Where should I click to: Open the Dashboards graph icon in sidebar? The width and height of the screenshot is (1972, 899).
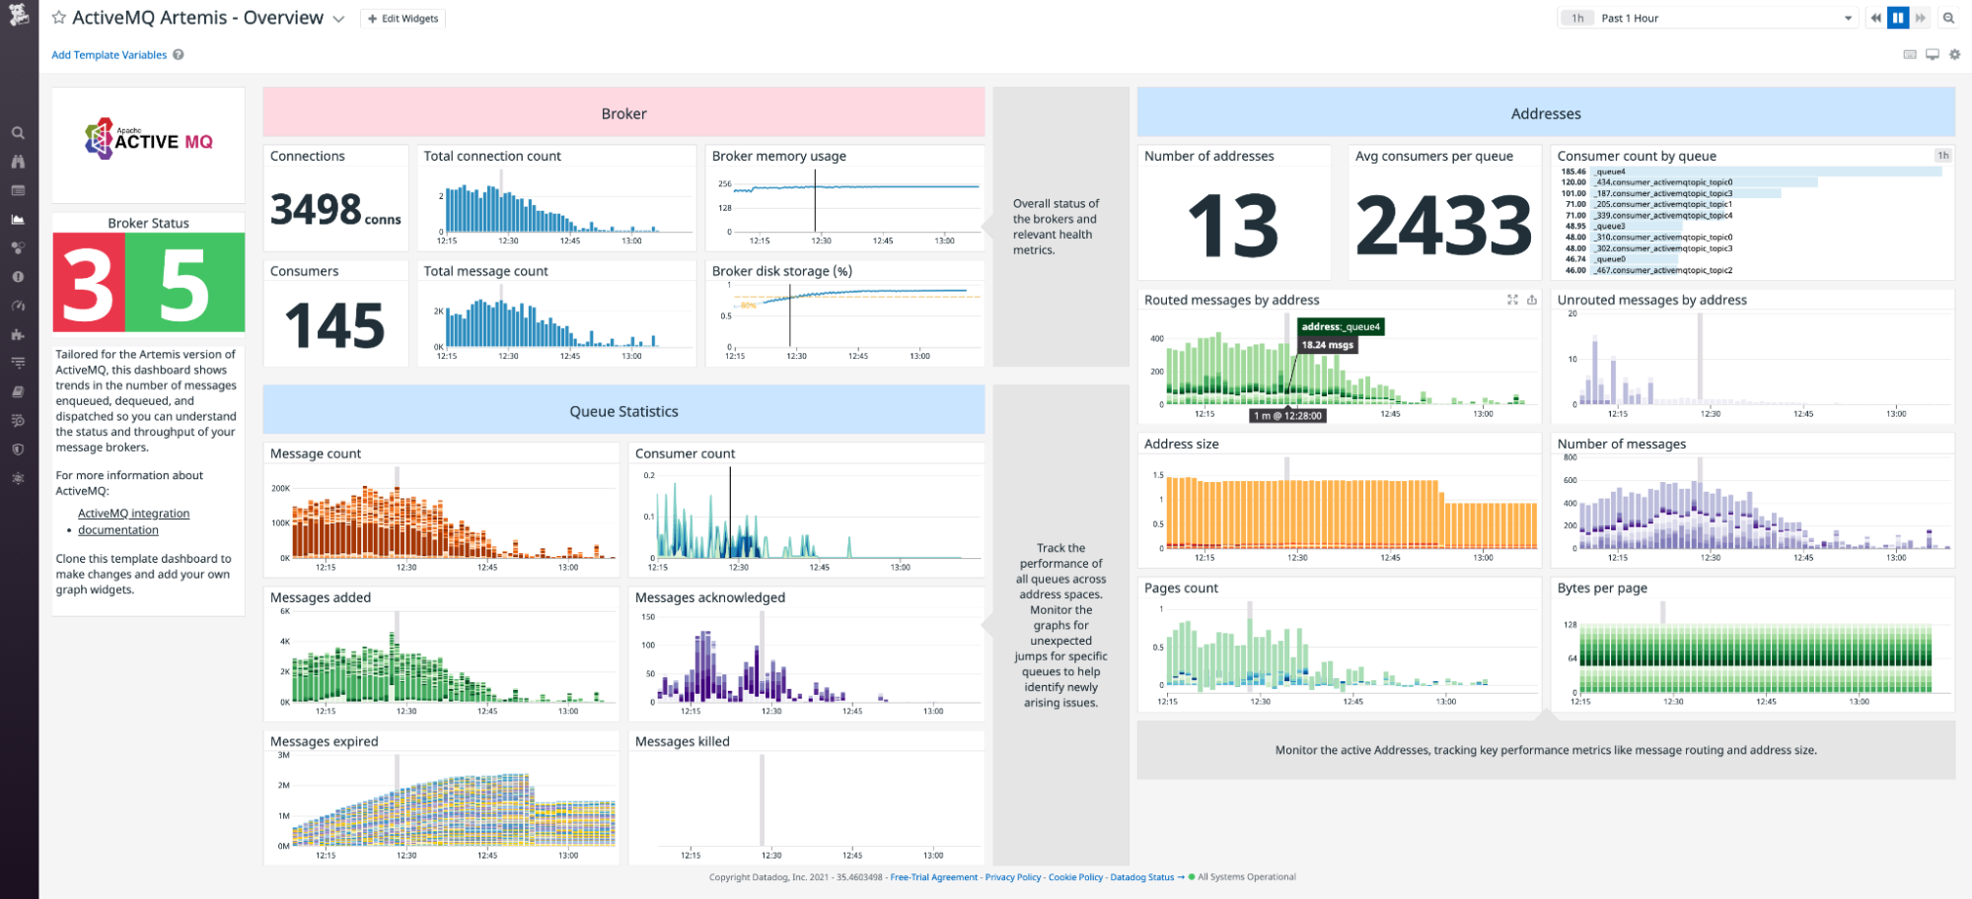18,219
